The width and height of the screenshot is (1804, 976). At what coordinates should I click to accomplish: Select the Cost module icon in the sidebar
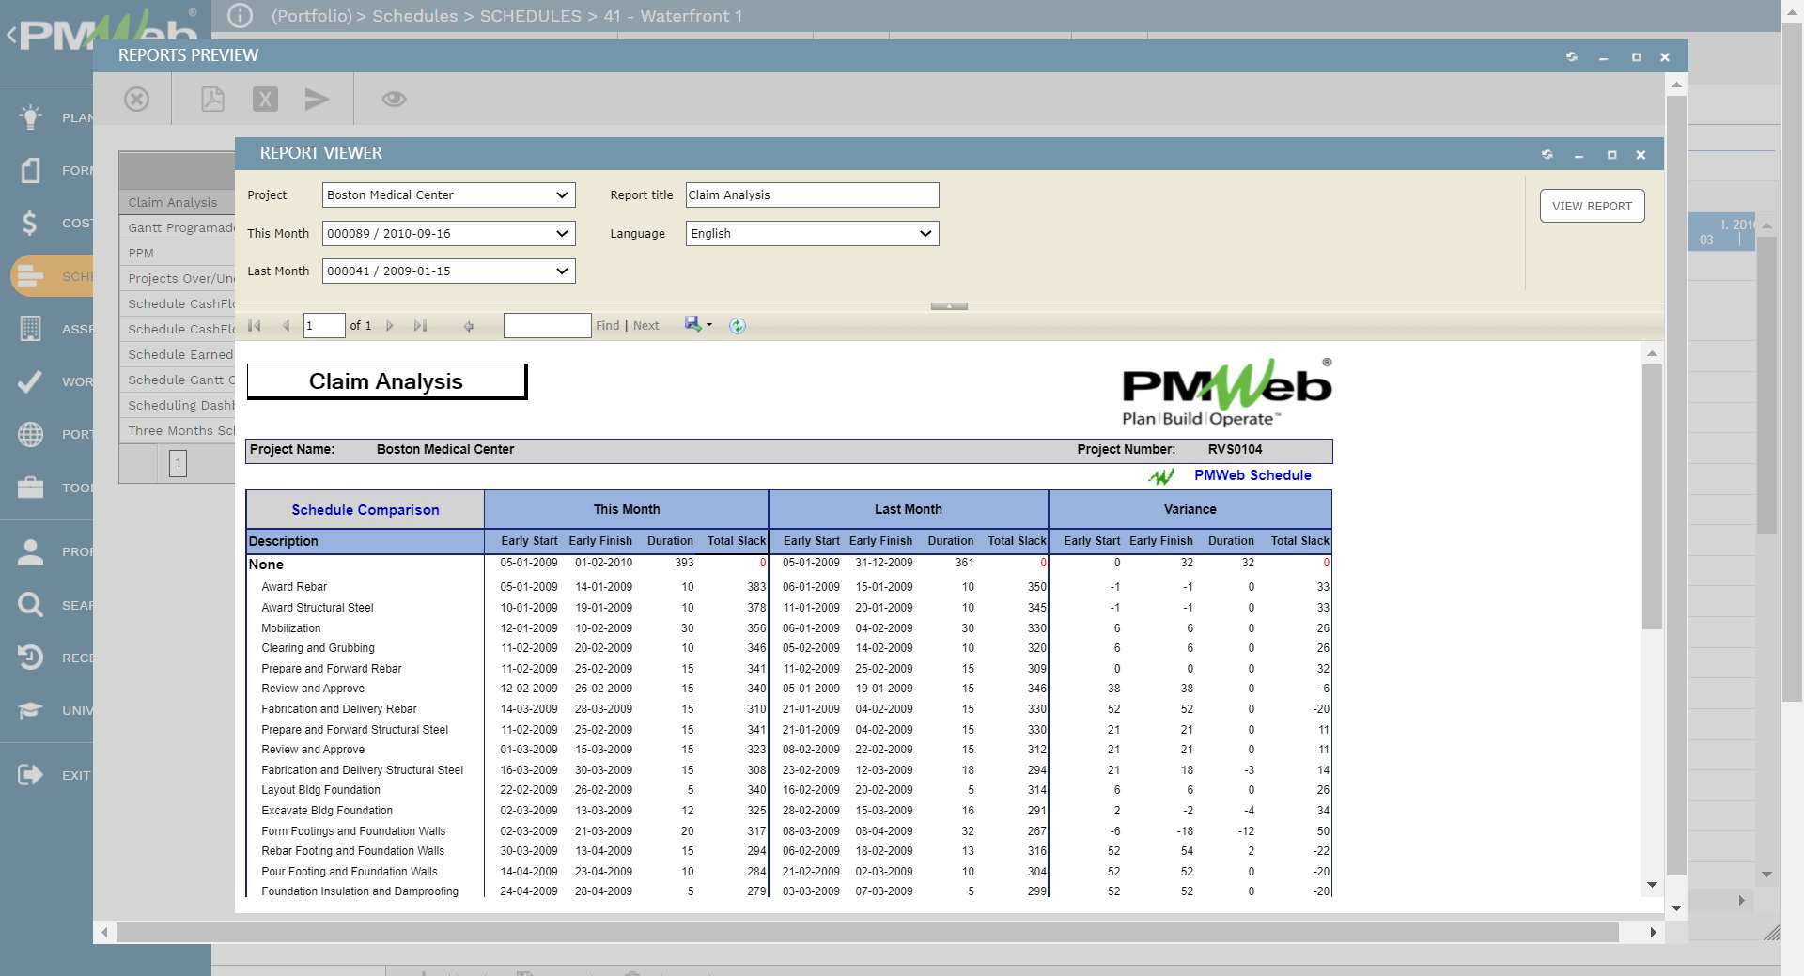point(29,223)
